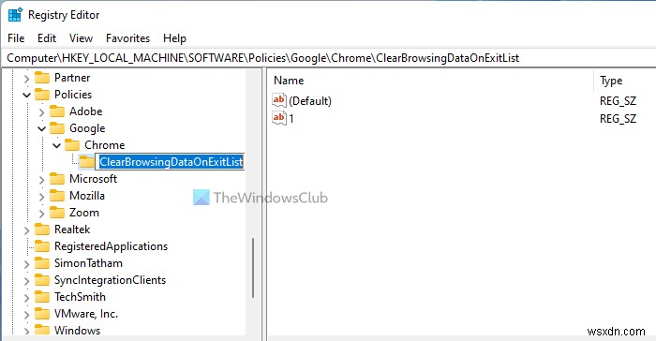Select the Partner key label
656x341 pixels.
click(72, 78)
